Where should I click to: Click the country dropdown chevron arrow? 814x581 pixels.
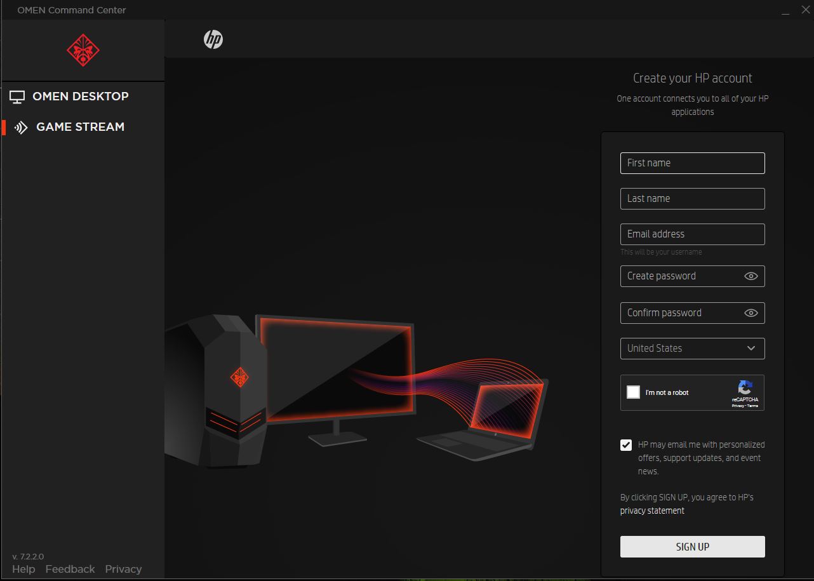pyautogui.click(x=751, y=349)
